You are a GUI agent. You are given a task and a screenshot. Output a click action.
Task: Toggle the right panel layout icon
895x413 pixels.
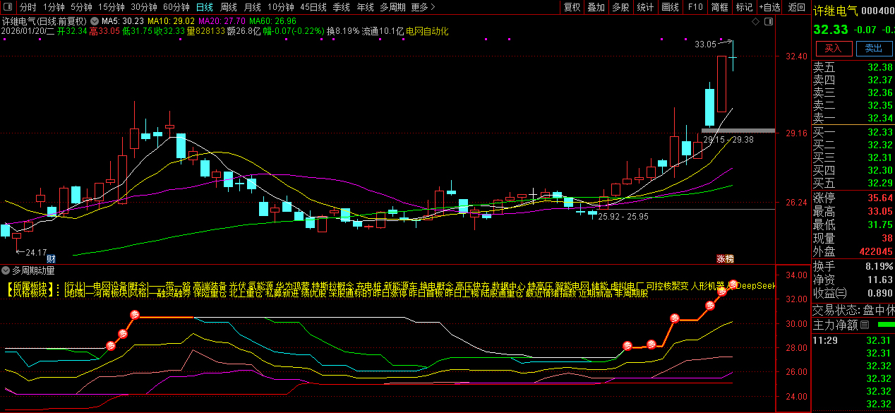[767, 21]
